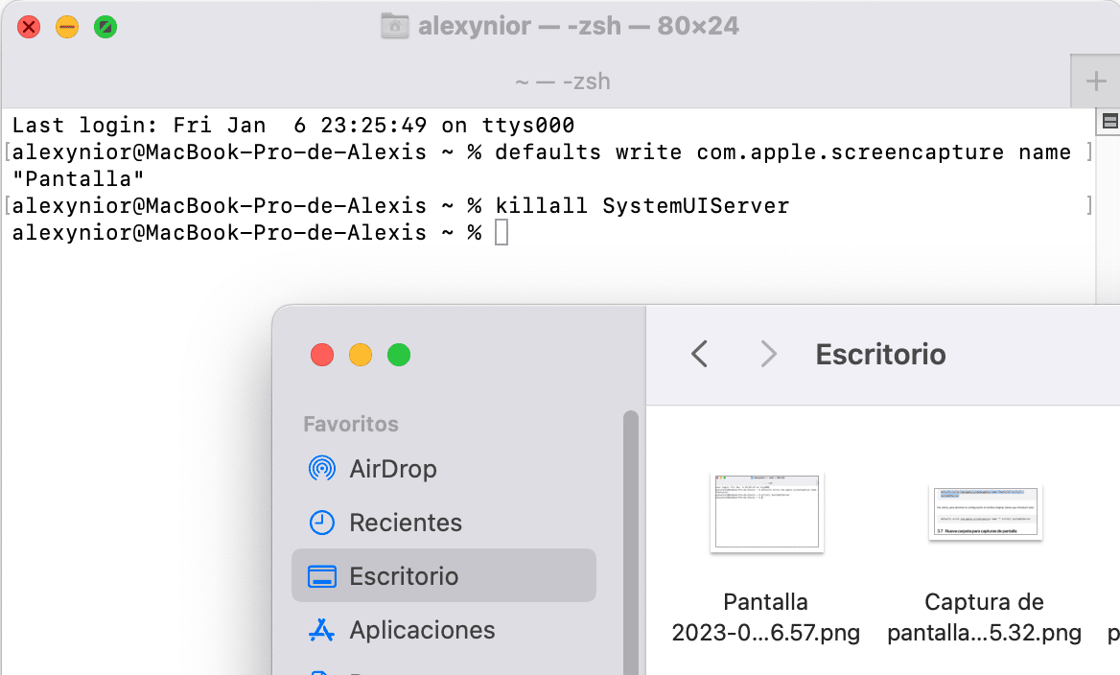The height and width of the screenshot is (675, 1120).
Task: Toggle Terminal full screen with the green button
Action: click(x=105, y=27)
